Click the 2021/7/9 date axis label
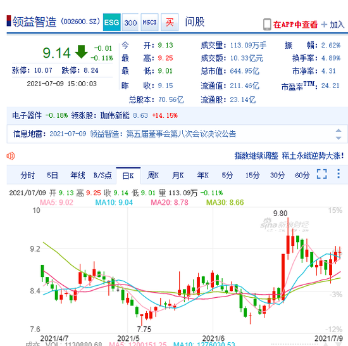 click(328, 338)
